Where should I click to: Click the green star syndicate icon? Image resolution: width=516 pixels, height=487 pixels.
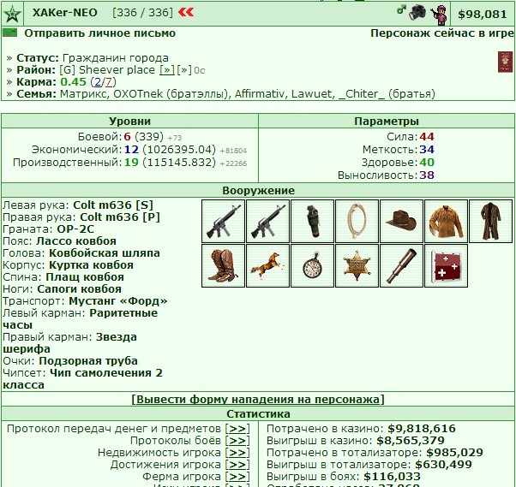[12, 15]
